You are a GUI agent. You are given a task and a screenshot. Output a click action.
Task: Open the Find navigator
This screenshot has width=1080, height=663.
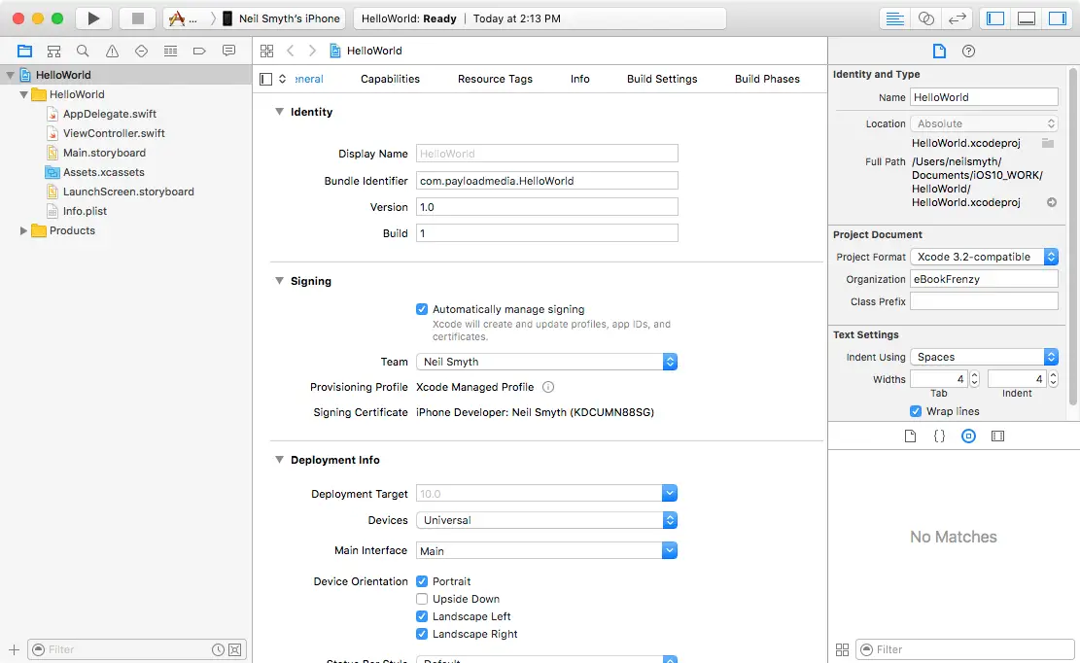click(x=83, y=51)
